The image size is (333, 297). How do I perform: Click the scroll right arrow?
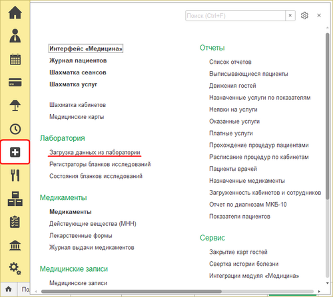(319, 291)
